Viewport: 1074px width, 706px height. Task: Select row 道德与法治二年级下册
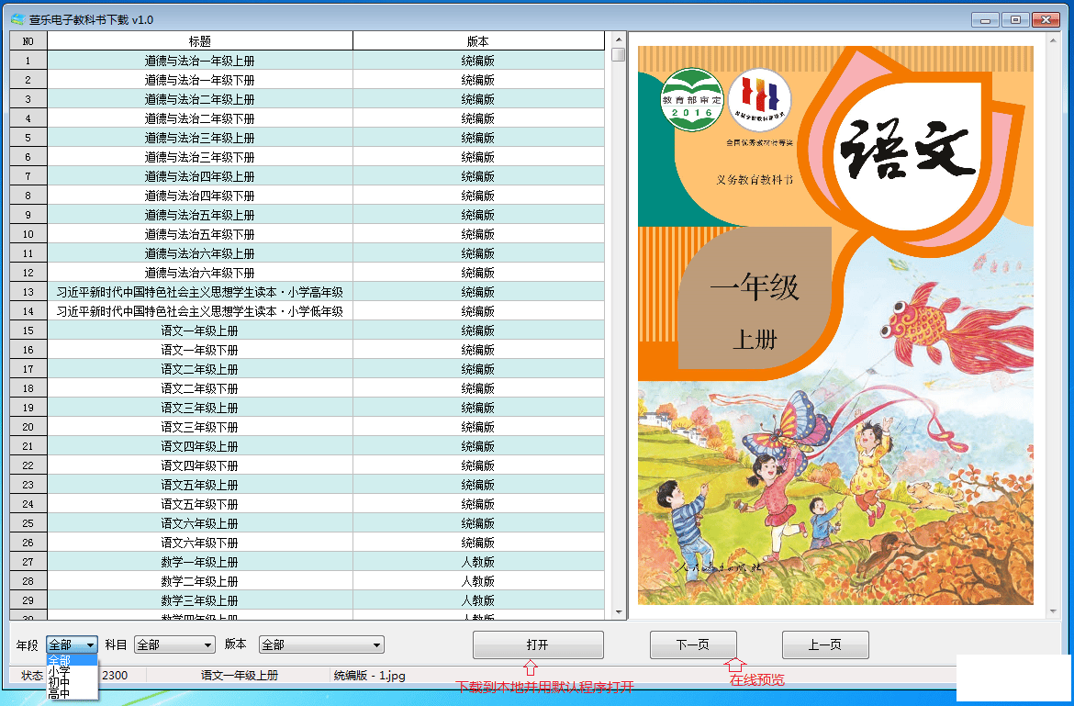tap(307, 118)
